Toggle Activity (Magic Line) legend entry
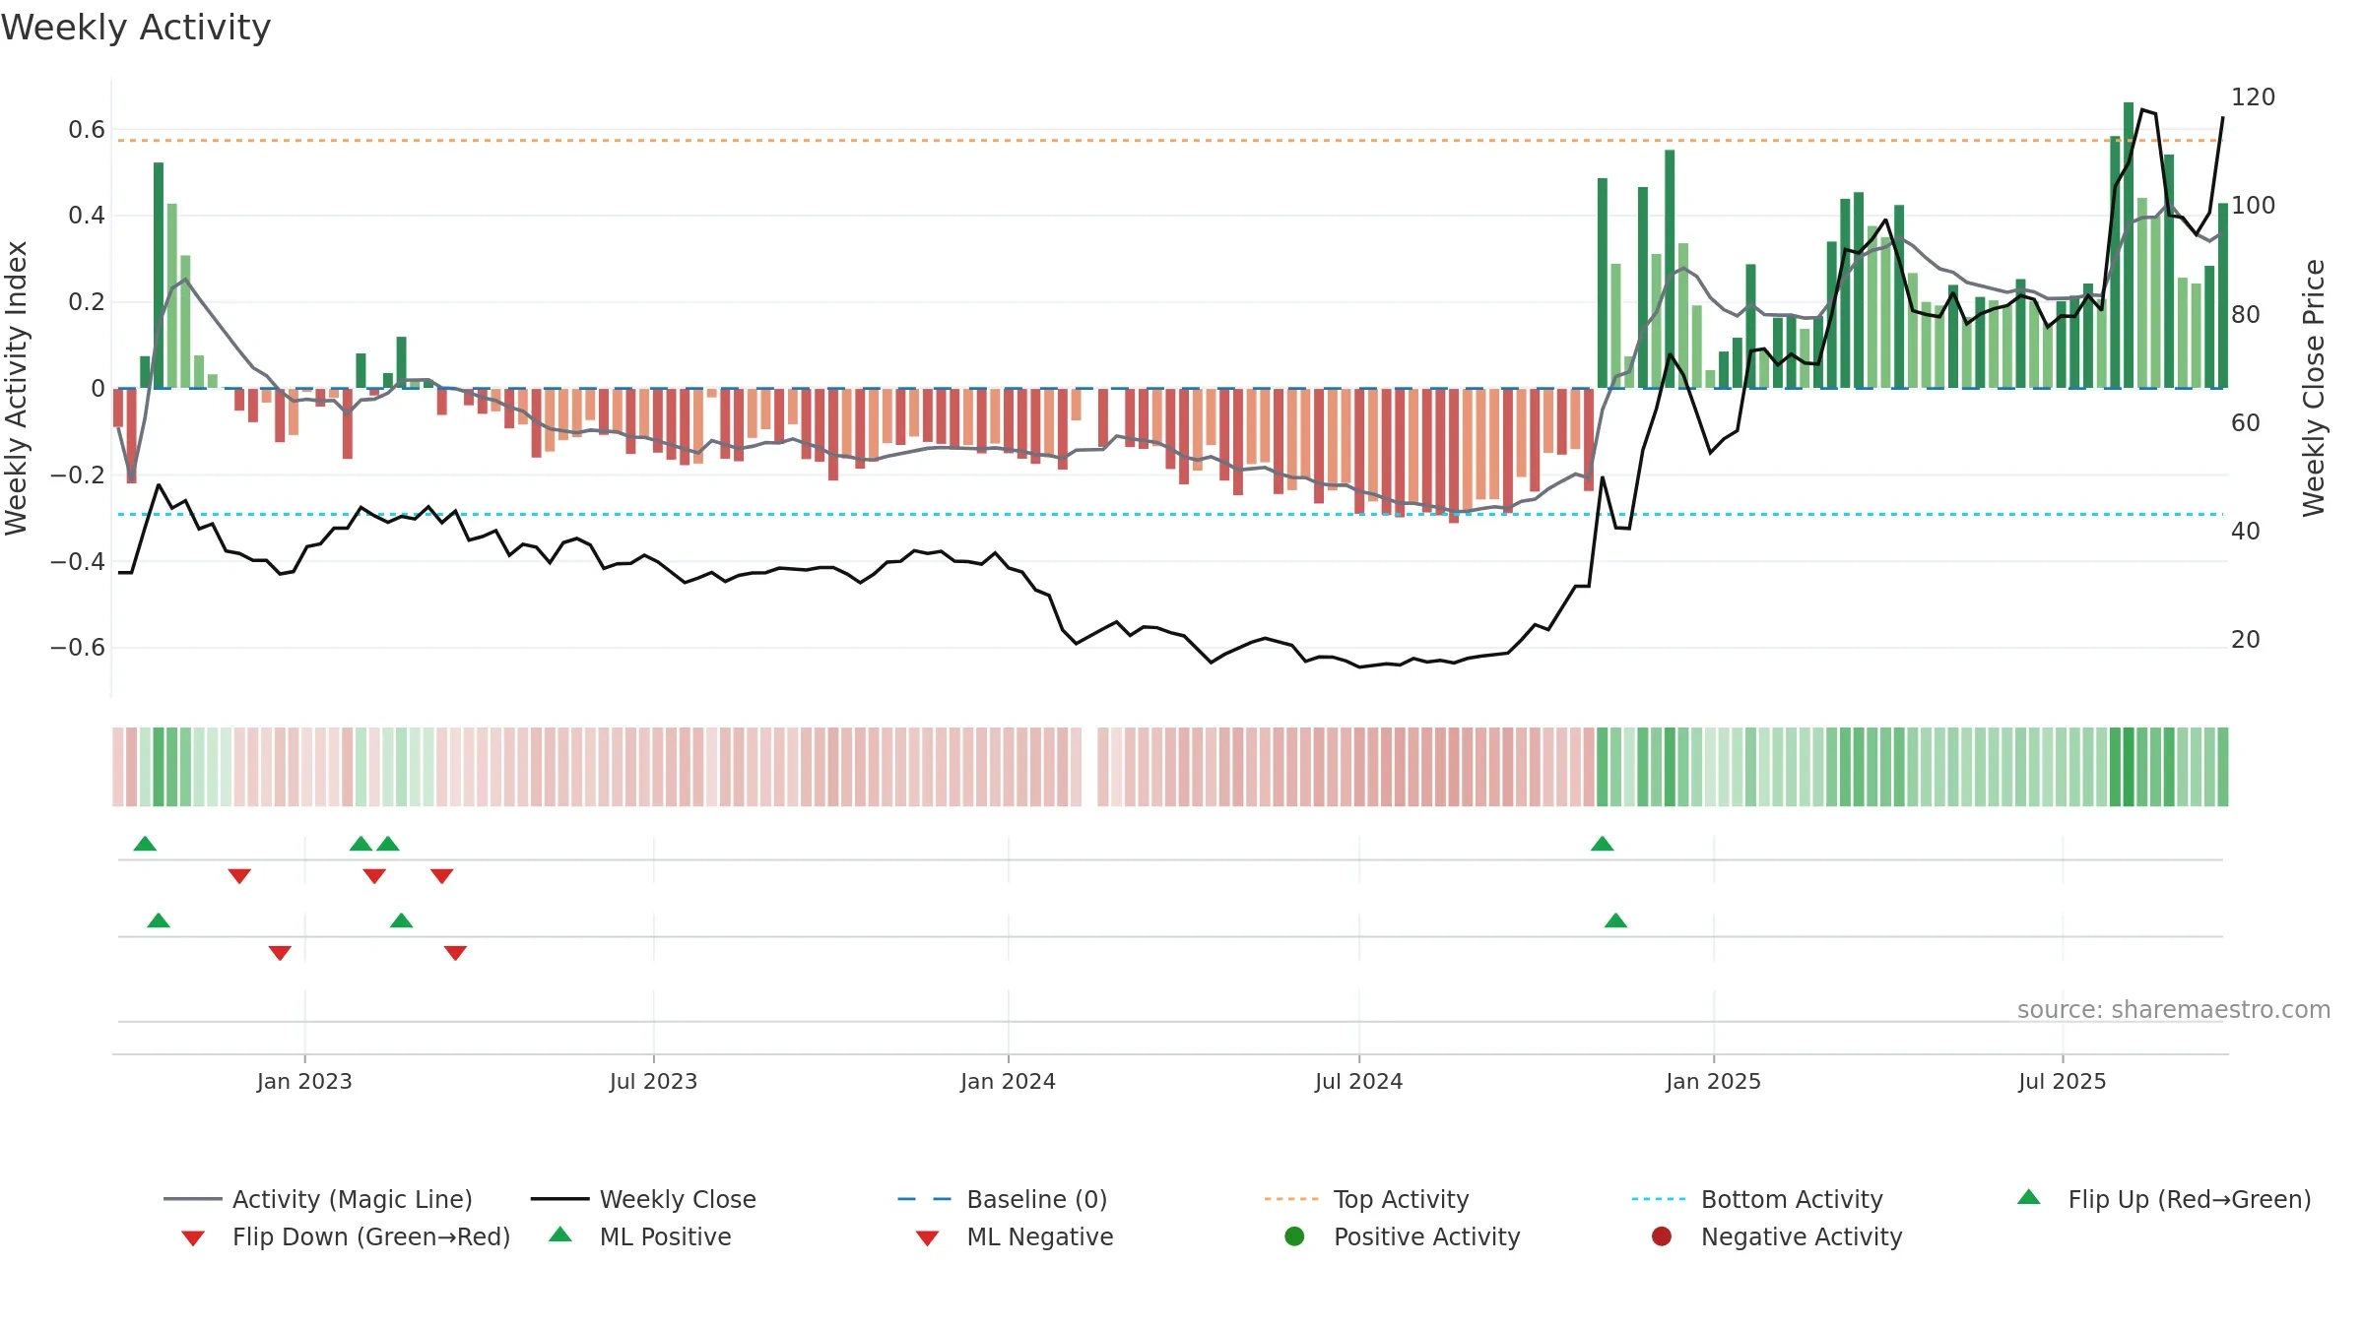This screenshot has width=2364, height=1329. point(318,1199)
